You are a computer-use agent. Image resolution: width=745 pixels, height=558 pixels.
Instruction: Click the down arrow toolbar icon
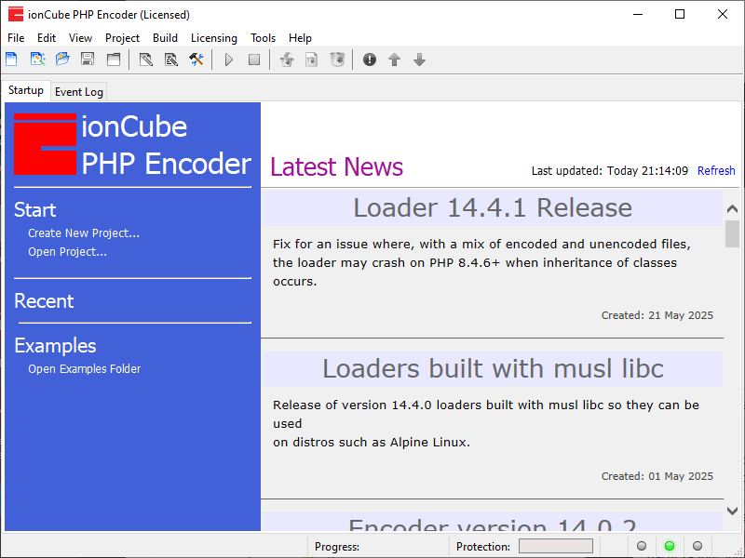click(419, 60)
